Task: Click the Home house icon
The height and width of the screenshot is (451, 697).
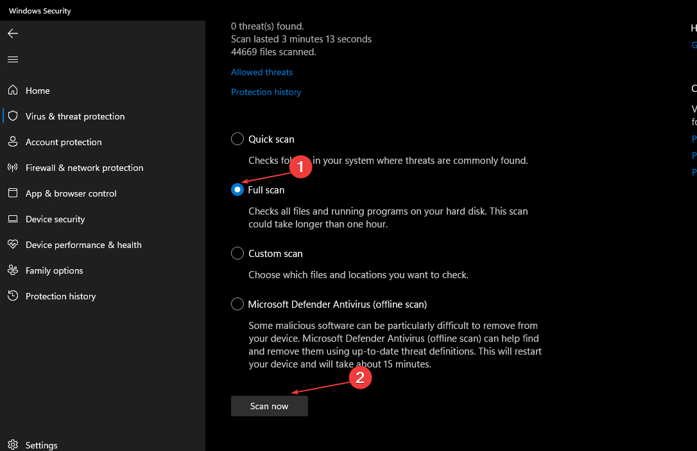Action: tap(13, 91)
